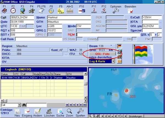Click the orange DX icon
This screenshot has width=165, height=118.
(120, 61)
